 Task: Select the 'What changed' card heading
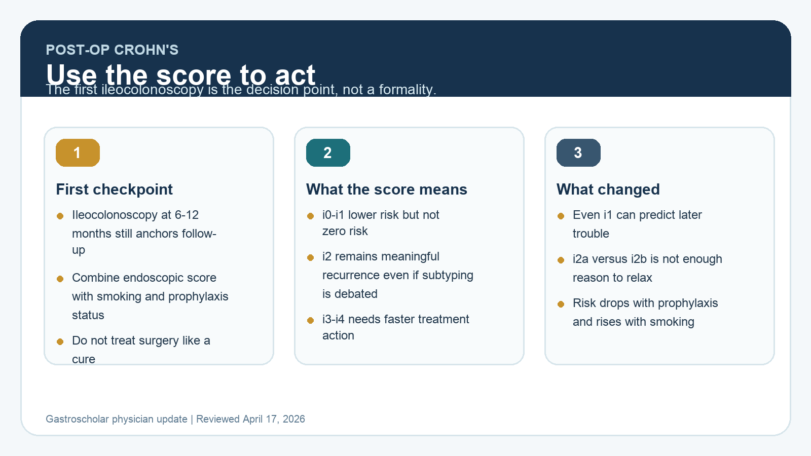click(x=608, y=189)
